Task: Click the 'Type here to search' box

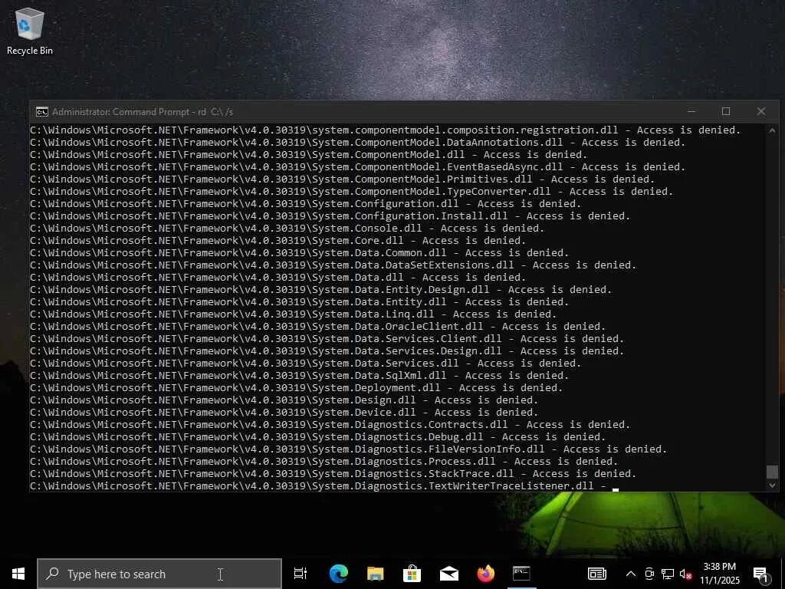Action: pyautogui.click(x=159, y=574)
